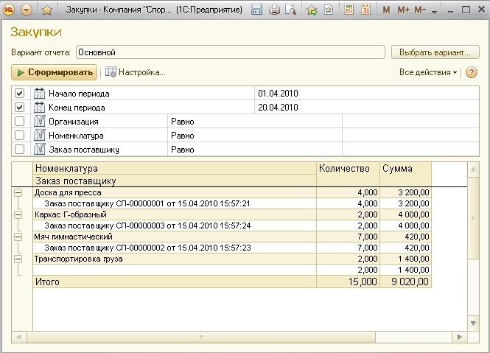The image size is (490, 353).
Task: Open the Все действия dropdown menu
Action: [427, 72]
